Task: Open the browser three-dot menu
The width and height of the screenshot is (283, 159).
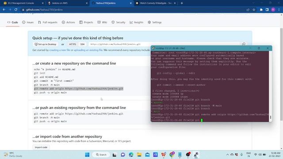Action: coord(279,10)
